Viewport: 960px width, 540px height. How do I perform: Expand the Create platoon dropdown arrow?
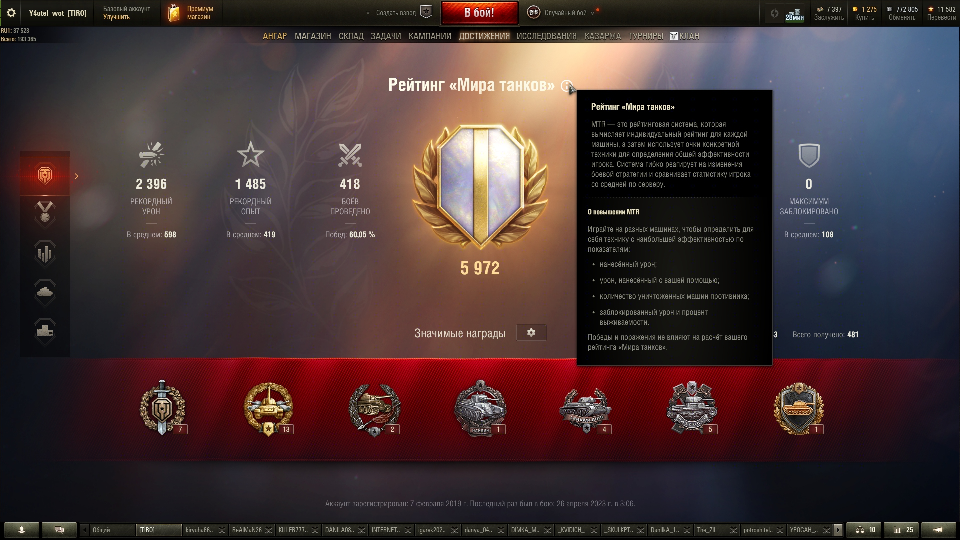(368, 13)
